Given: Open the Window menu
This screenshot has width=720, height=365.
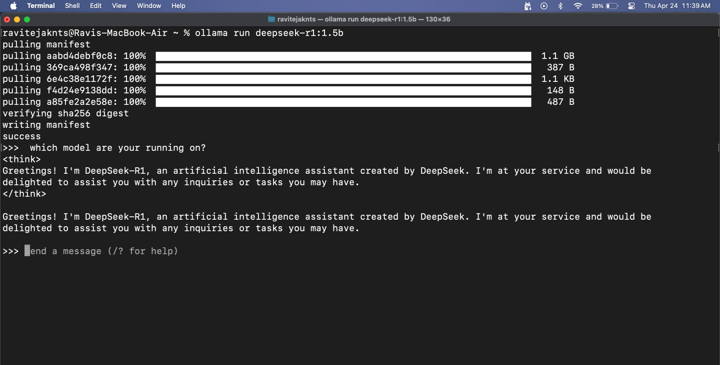Looking at the screenshot, I should 148,6.
